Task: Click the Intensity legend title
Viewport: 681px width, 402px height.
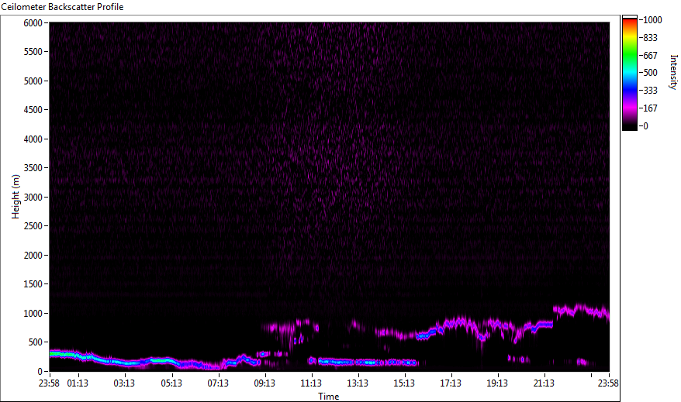Action: point(673,72)
